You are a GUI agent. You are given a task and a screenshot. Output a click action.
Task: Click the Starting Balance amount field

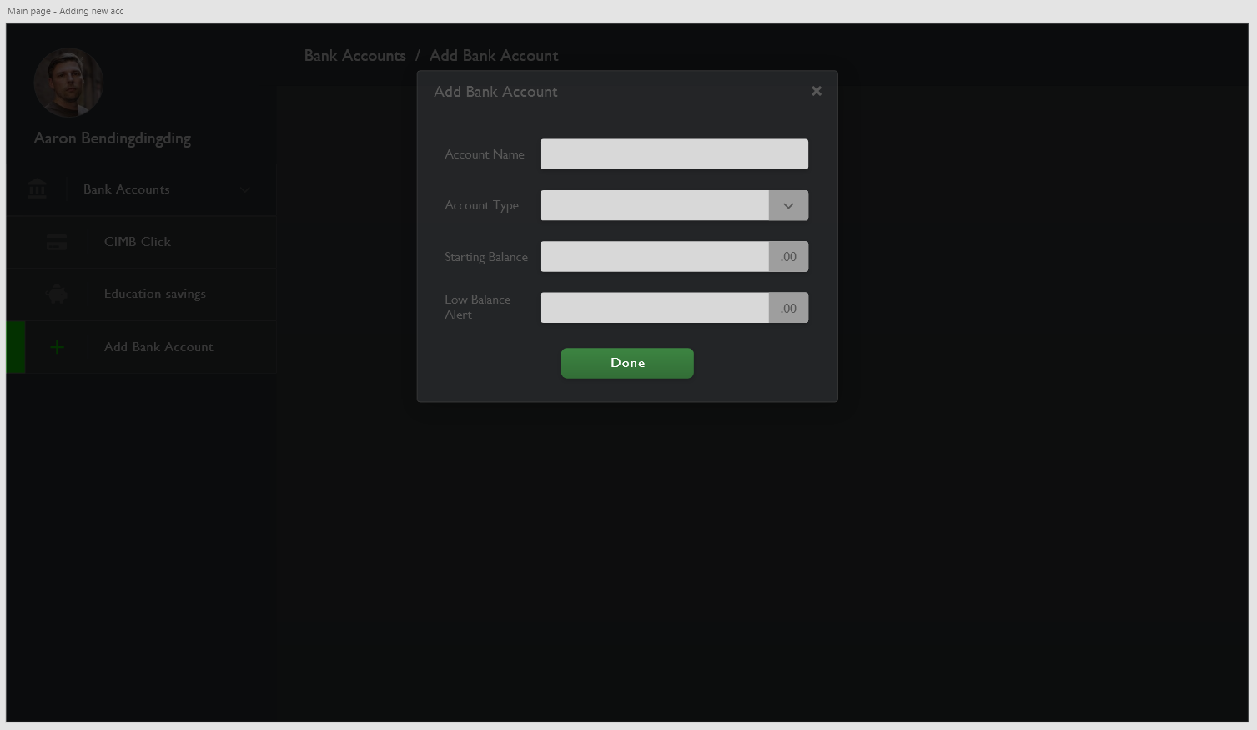coord(655,256)
